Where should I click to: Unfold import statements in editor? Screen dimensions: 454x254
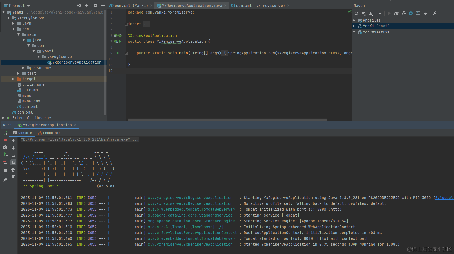point(126,24)
